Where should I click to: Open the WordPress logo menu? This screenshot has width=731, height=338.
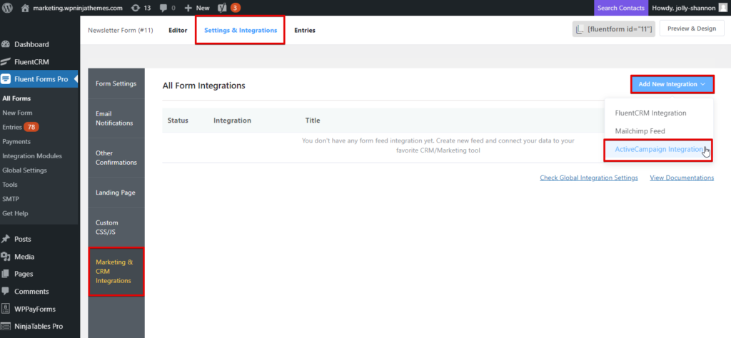(7, 8)
